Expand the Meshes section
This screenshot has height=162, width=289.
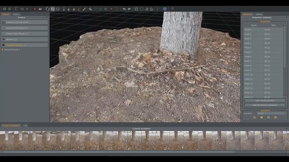tap(25, 39)
